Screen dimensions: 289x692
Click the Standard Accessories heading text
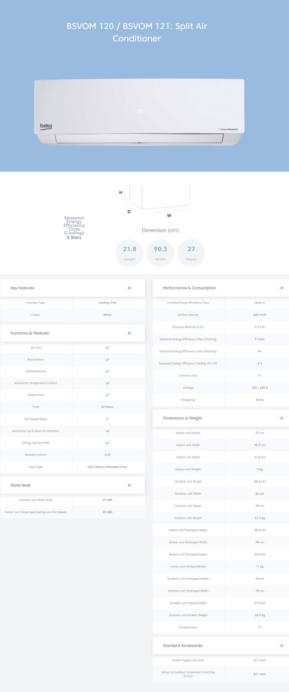[182, 645]
